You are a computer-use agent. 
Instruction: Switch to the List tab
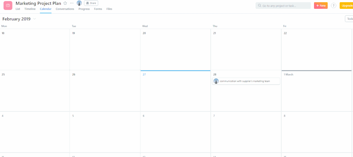pos(18,9)
